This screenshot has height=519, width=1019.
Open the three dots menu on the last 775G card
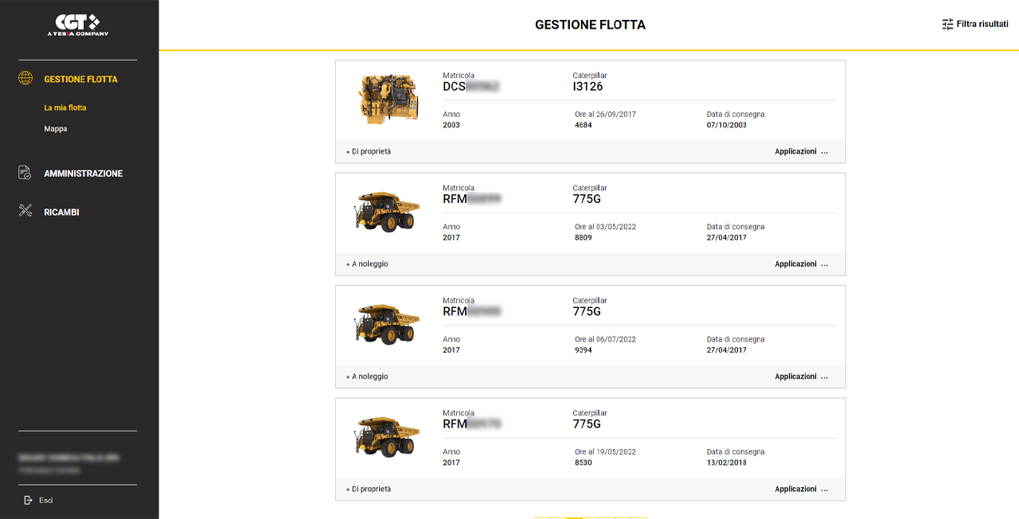(x=824, y=489)
